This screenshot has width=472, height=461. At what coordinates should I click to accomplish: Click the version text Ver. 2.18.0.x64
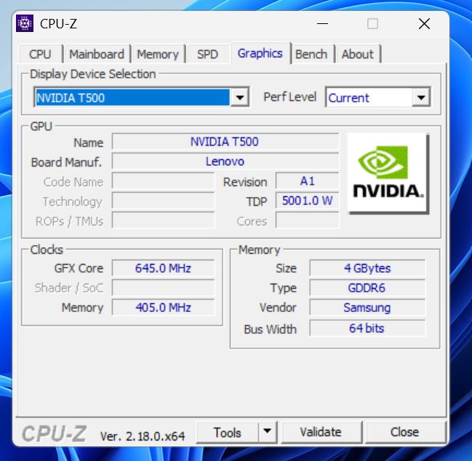coord(143,436)
